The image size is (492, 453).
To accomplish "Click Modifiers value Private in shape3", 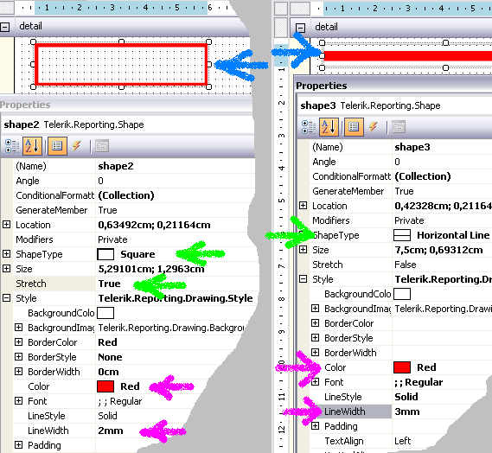I will [x=409, y=220].
